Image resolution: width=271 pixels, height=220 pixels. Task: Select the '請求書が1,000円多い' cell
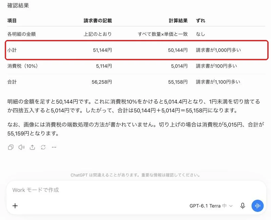pos(218,50)
